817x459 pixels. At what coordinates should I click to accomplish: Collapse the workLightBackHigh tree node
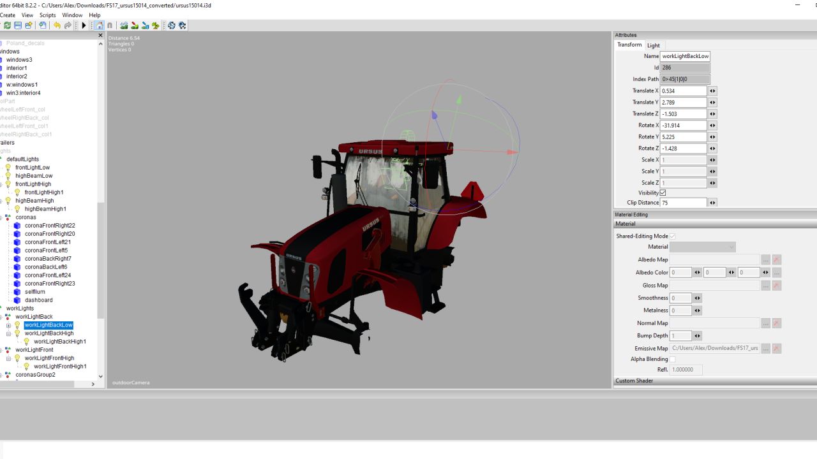[x=8, y=333]
